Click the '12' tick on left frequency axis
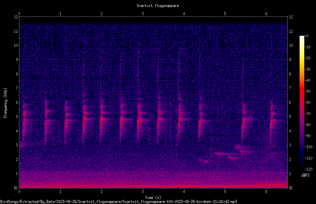Image resolution: width=316 pixels, height=204 pixels. click(x=16, y=17)
